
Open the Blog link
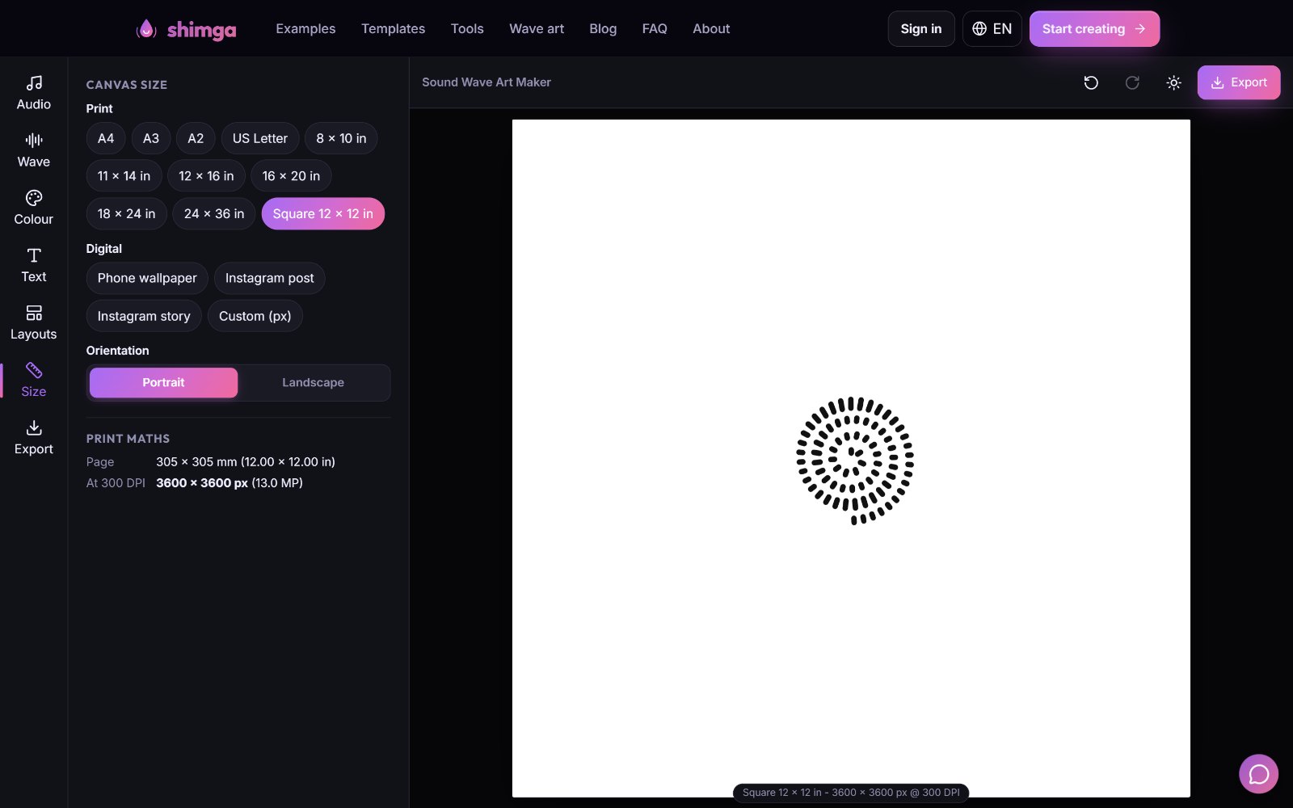603,29
